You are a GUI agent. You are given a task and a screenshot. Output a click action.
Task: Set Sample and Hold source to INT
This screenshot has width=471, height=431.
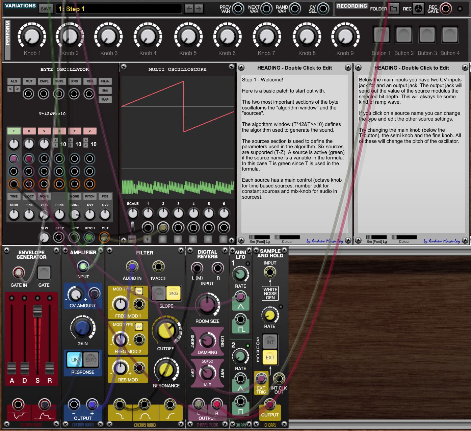coord(270,342)
